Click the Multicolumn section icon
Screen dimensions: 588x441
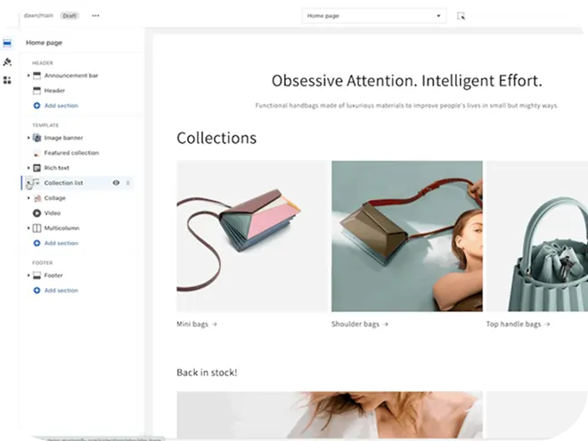(x=37, y=229)
